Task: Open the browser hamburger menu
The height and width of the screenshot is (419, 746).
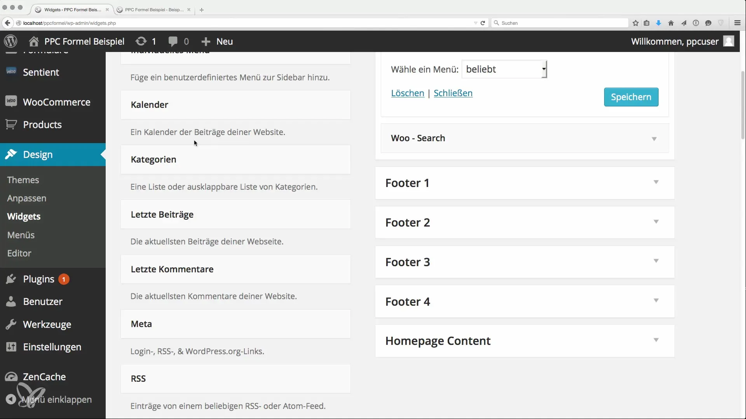Action: [x=737, y=23]
